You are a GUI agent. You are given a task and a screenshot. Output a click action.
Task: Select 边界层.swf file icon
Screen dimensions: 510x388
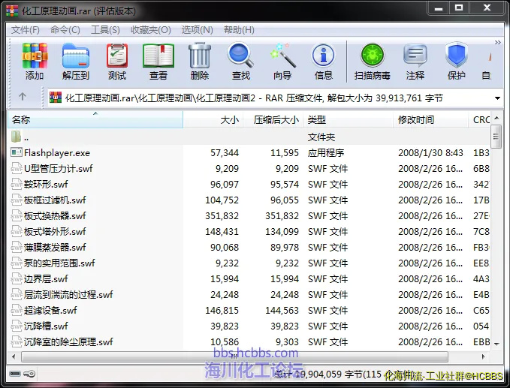[17, 279]
